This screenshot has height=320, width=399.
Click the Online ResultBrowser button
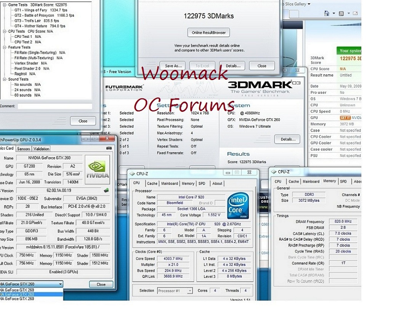click(209, 32)
